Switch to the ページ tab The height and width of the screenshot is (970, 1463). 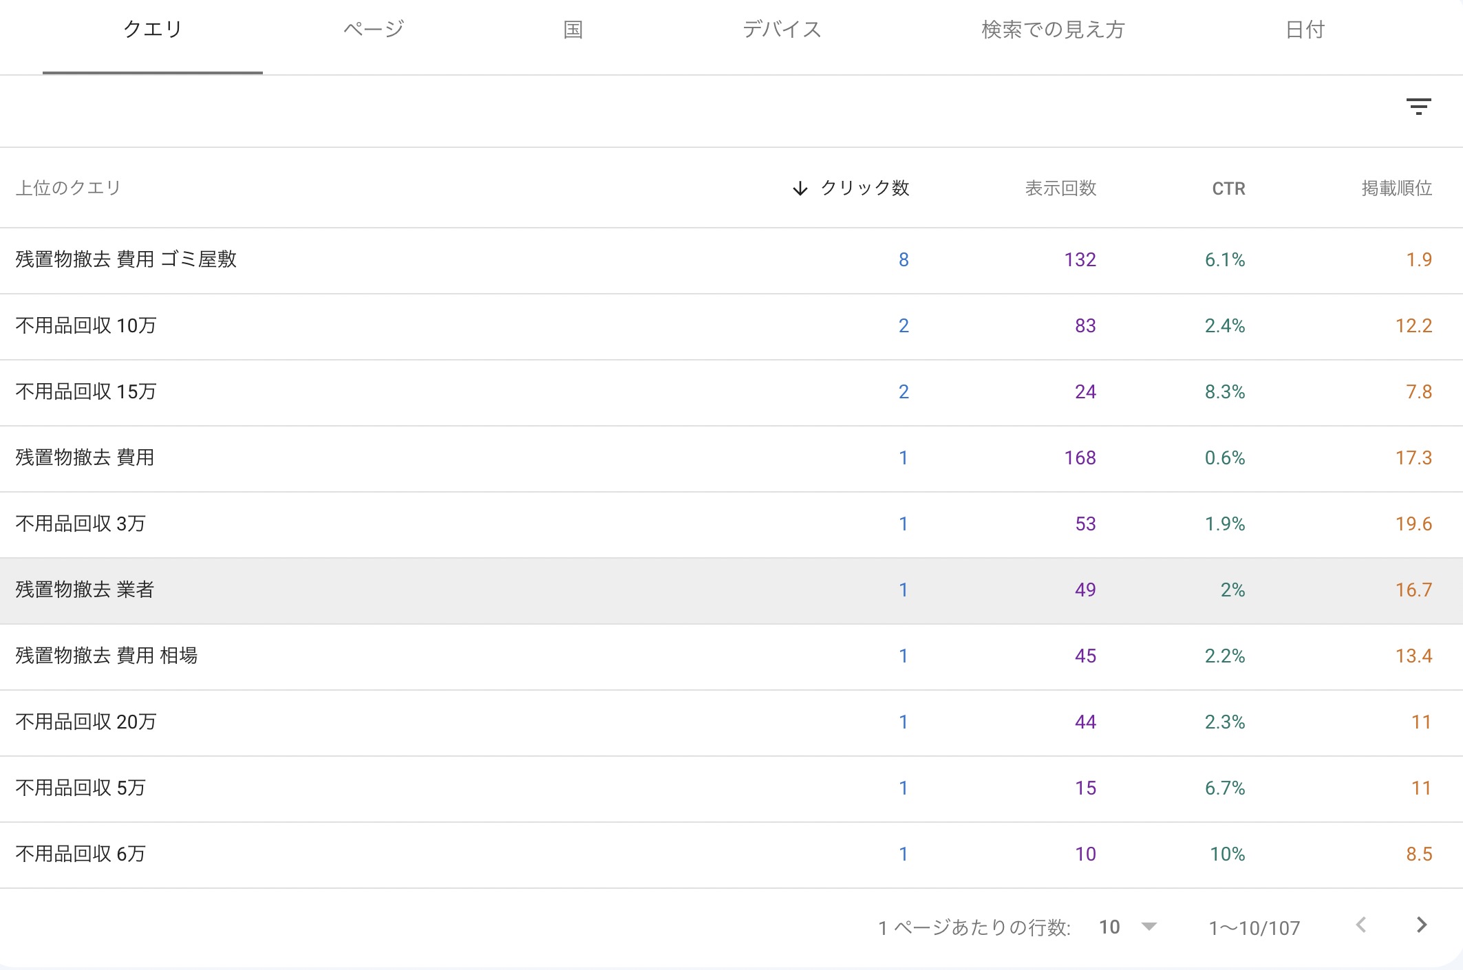(374, 30)
